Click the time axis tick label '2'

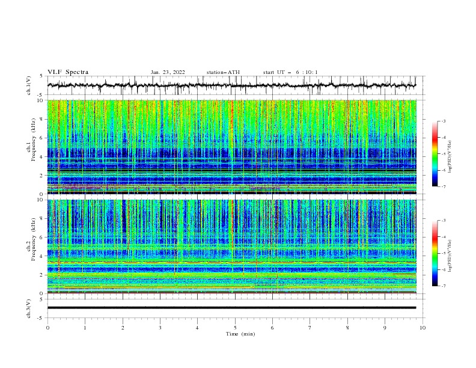coord(123,328)
